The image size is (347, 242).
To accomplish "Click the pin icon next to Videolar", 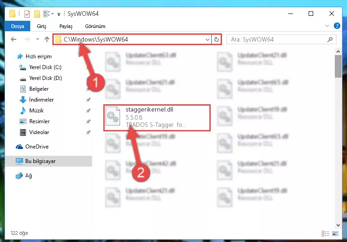I will 88,132.
